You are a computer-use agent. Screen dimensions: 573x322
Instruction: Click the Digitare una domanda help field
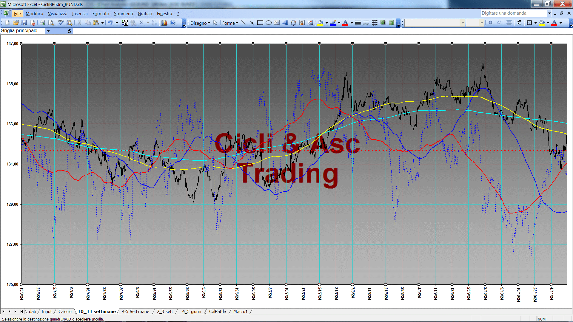pyautogui.click(x=513, y=13)
